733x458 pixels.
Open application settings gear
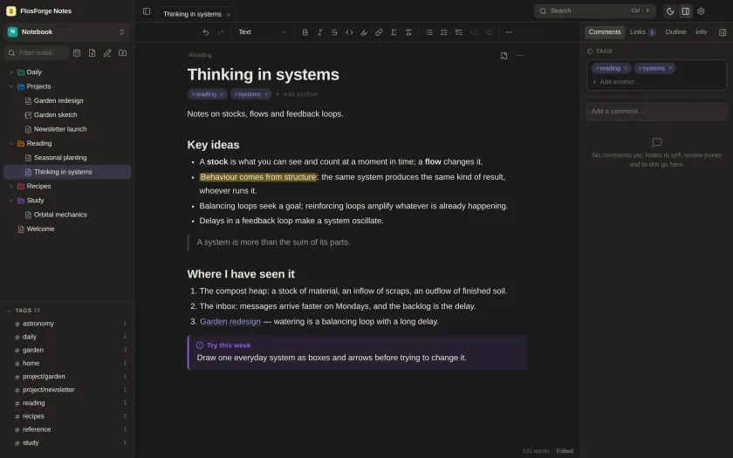click(x=701, y=11)
